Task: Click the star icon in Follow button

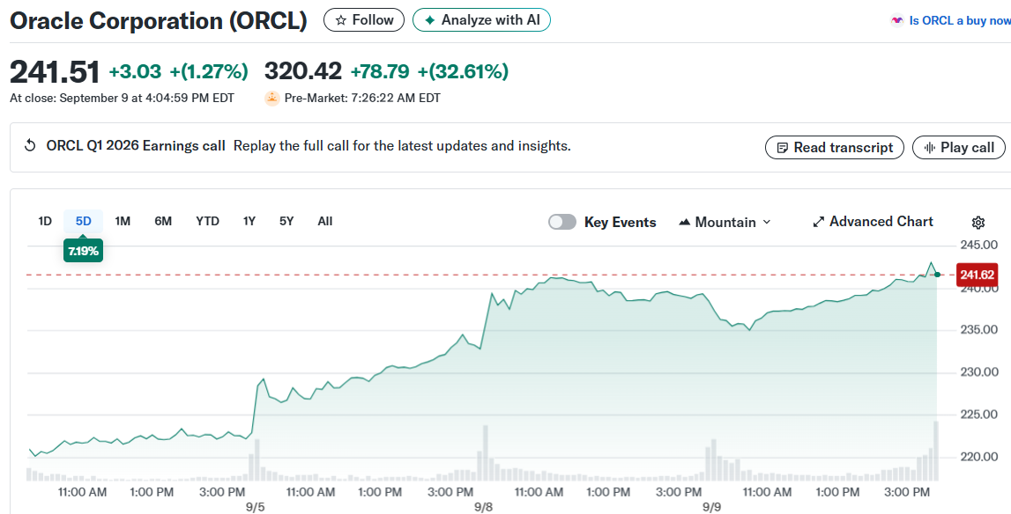Action: click(x=341, y=20)
